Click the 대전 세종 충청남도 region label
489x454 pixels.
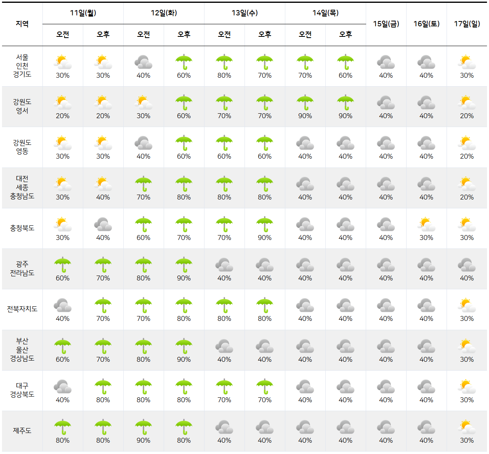(22, 188)
